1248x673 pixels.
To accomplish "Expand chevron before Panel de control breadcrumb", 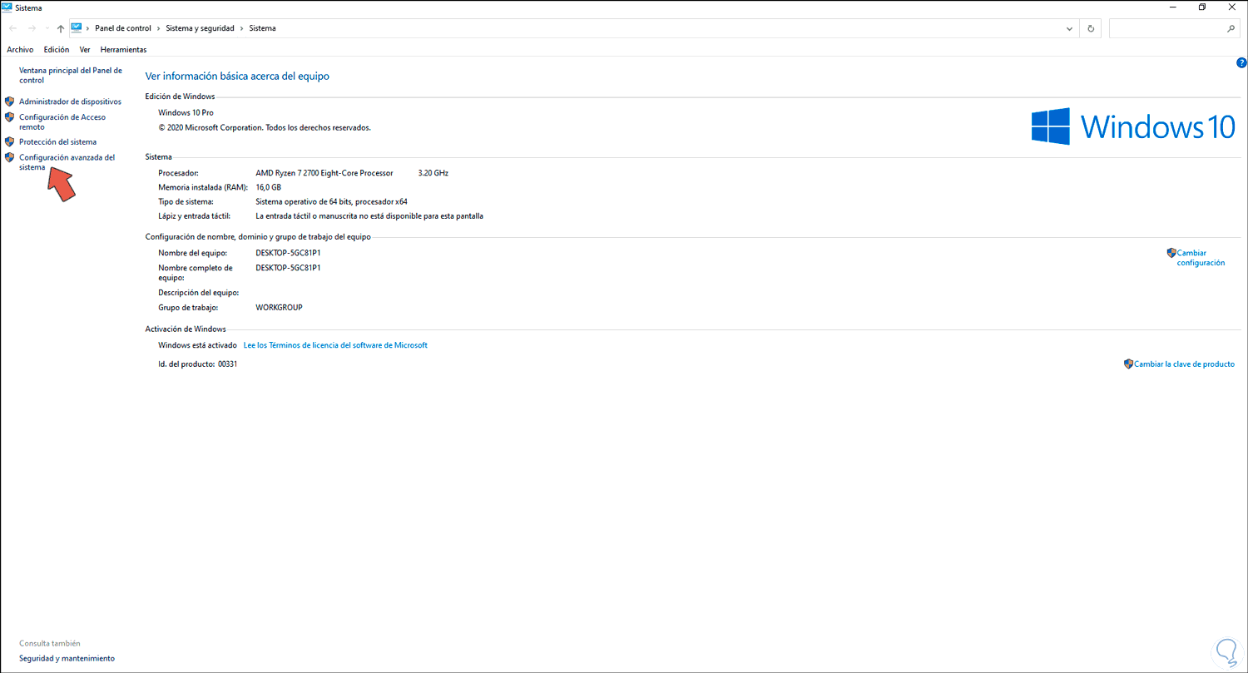I will [88, 28].
